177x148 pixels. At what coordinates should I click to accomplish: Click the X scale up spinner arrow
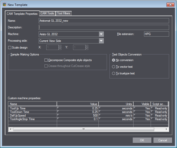[x=60, y=46]
